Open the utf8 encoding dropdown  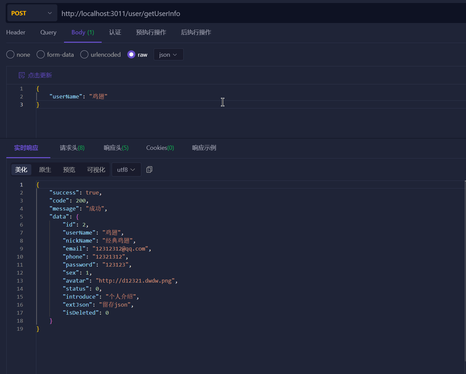[x=126, y=169]
